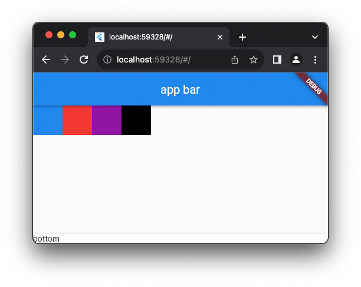Click the browser forward arrow
The width and height of the screenshot is (361, 287).
65,60
